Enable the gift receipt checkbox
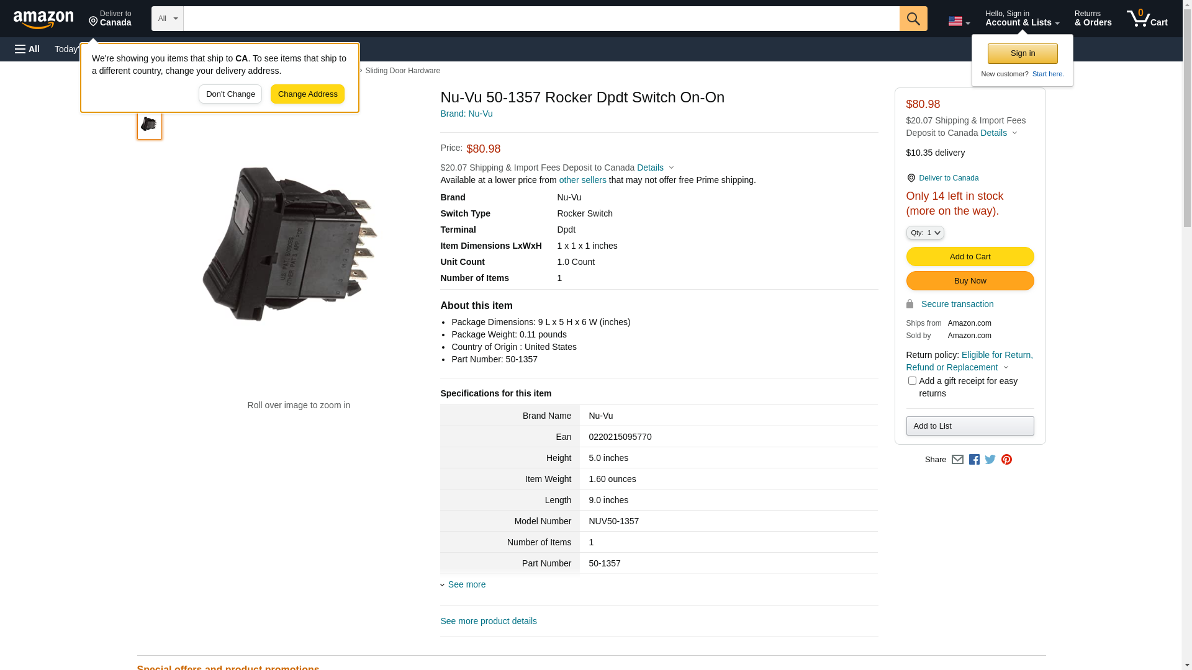Image resolution: width=1192 pixels, height=670 pixels. pyautogui.click(x=912, y=381)
